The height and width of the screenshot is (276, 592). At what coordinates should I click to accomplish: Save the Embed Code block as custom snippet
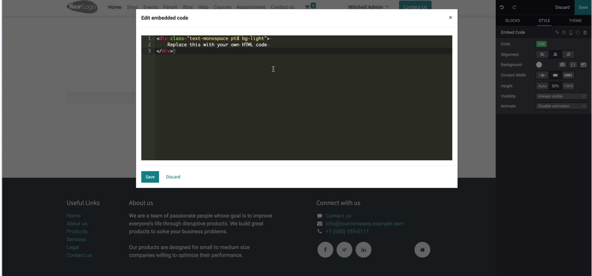(564, 32)
